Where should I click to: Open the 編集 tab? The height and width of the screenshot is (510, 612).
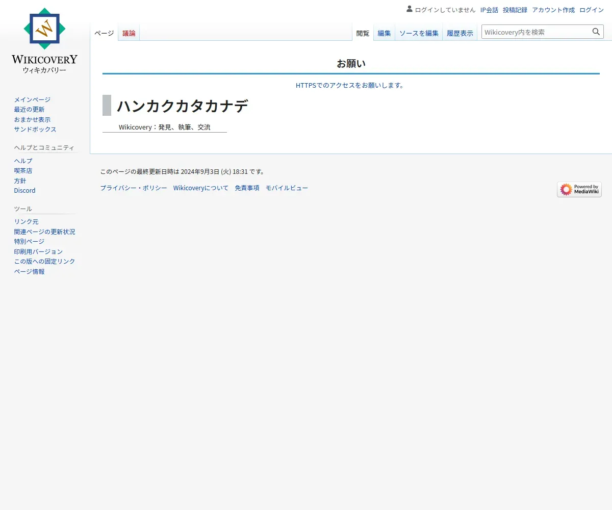tap(384, 33)
